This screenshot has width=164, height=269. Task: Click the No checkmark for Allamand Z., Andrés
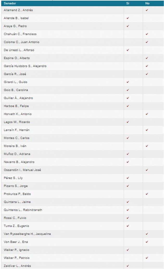[147, 10]
